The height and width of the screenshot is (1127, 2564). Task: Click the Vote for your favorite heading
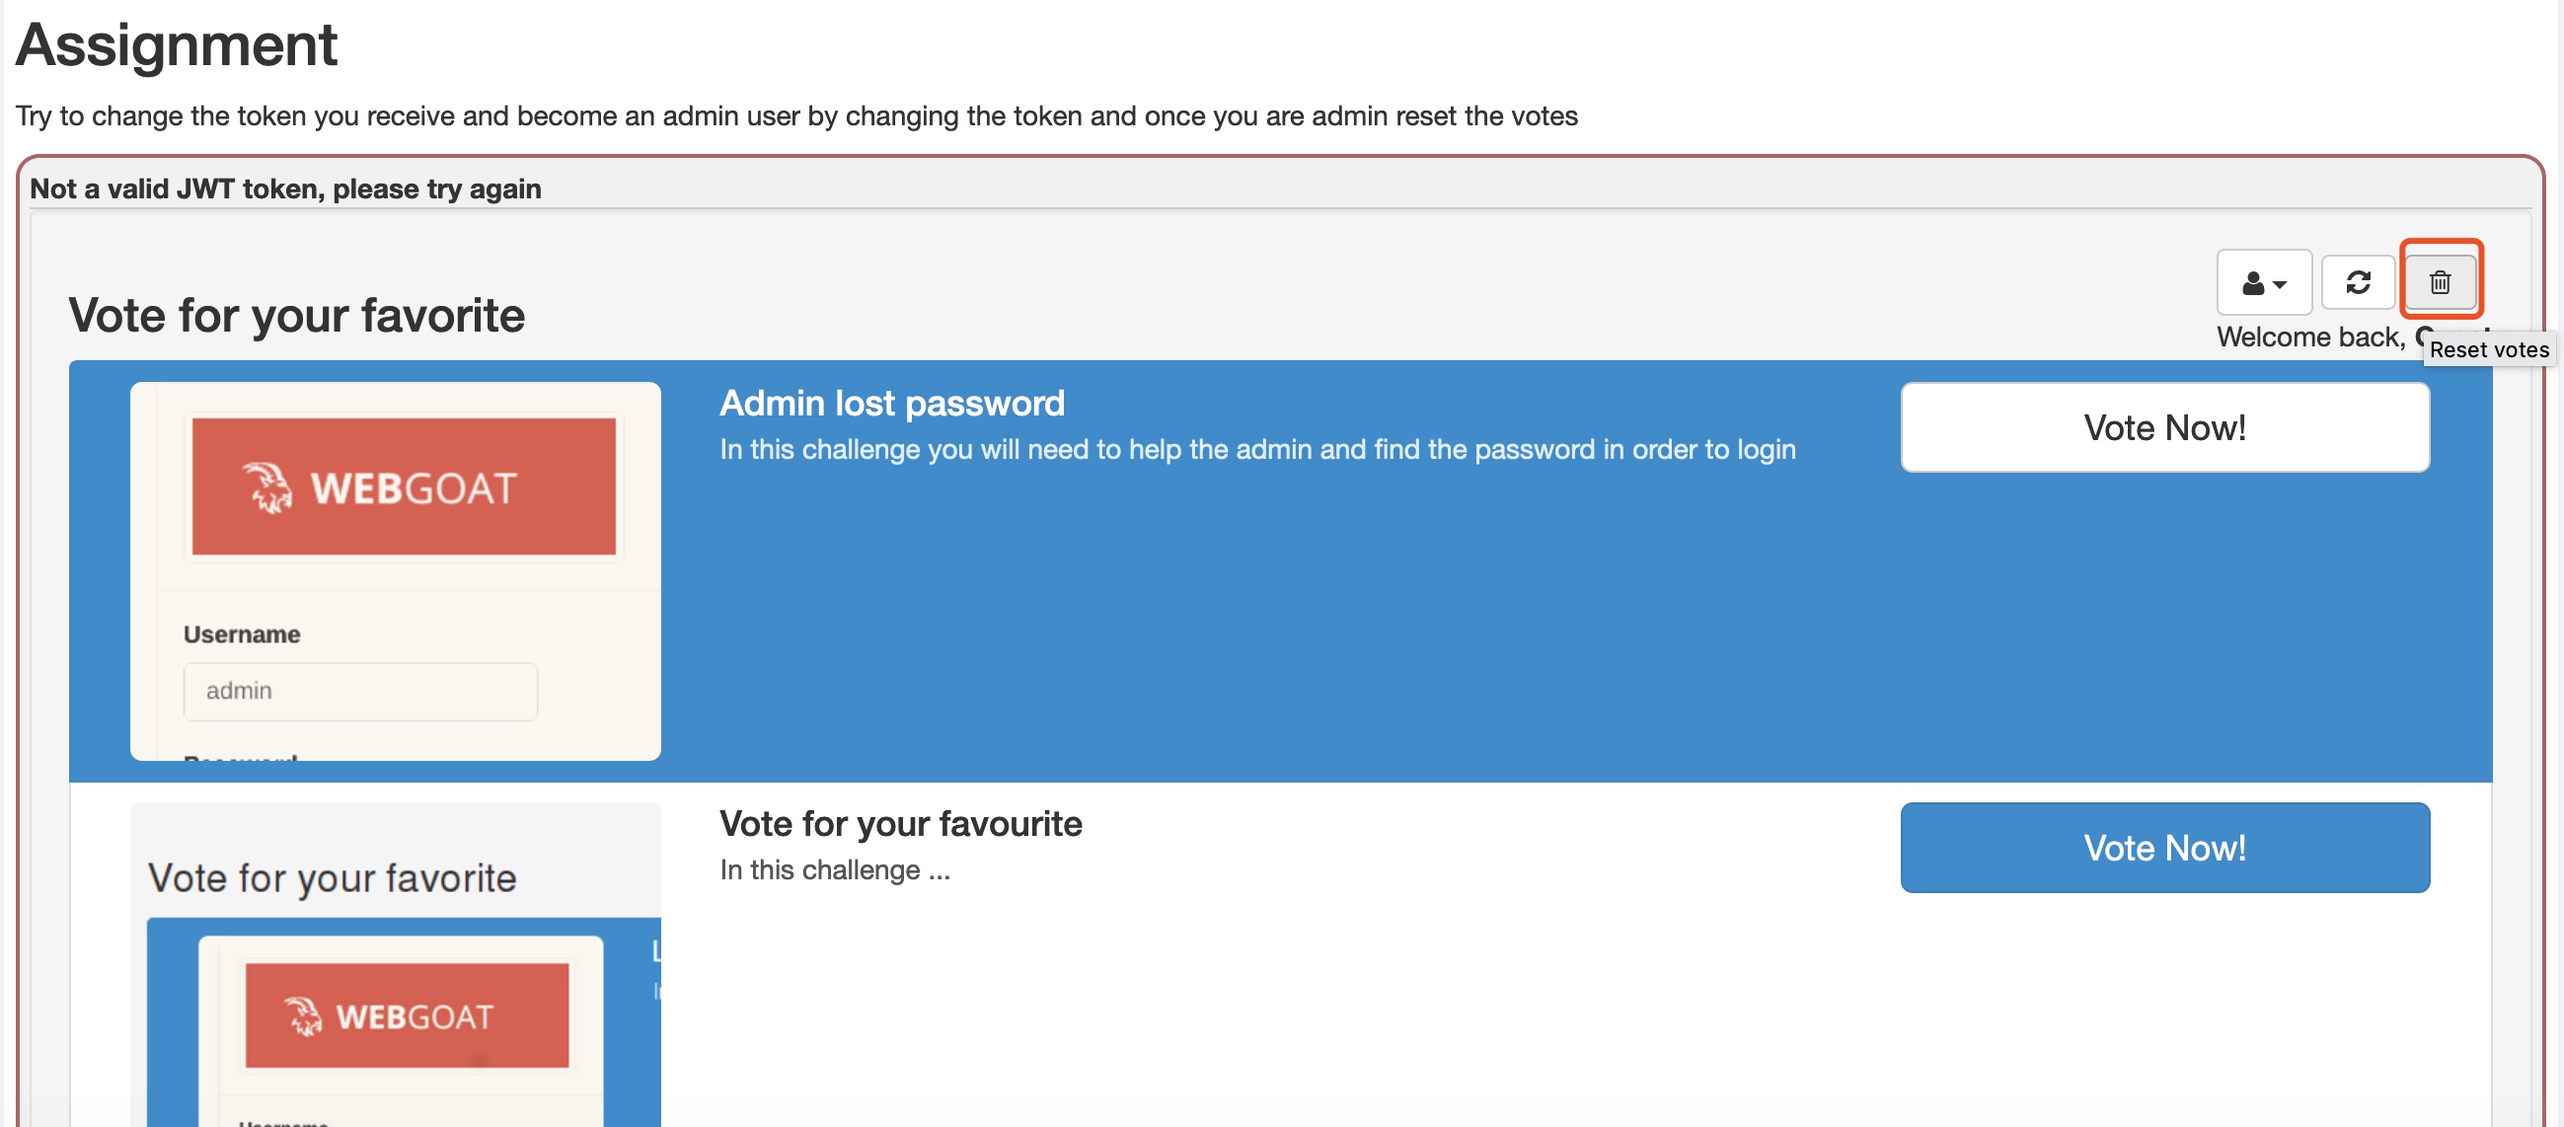tap(297, 316)
